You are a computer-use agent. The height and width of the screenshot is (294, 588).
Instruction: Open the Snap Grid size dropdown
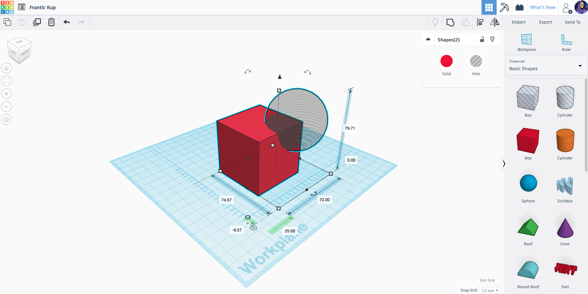point(490,290)
